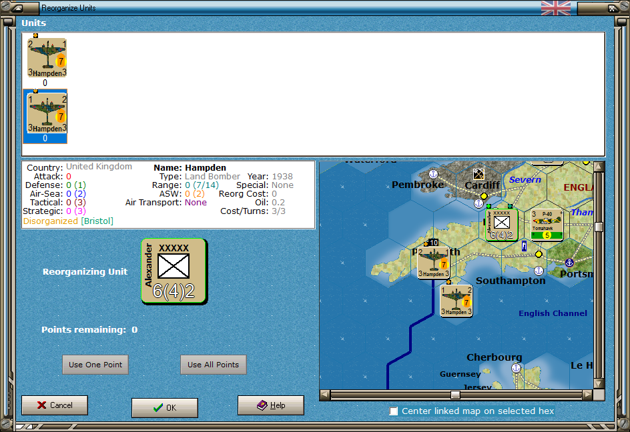
Task: Click map vertical scrollbar down arrow
Action: pyautogui.click(x=599, y=384)
